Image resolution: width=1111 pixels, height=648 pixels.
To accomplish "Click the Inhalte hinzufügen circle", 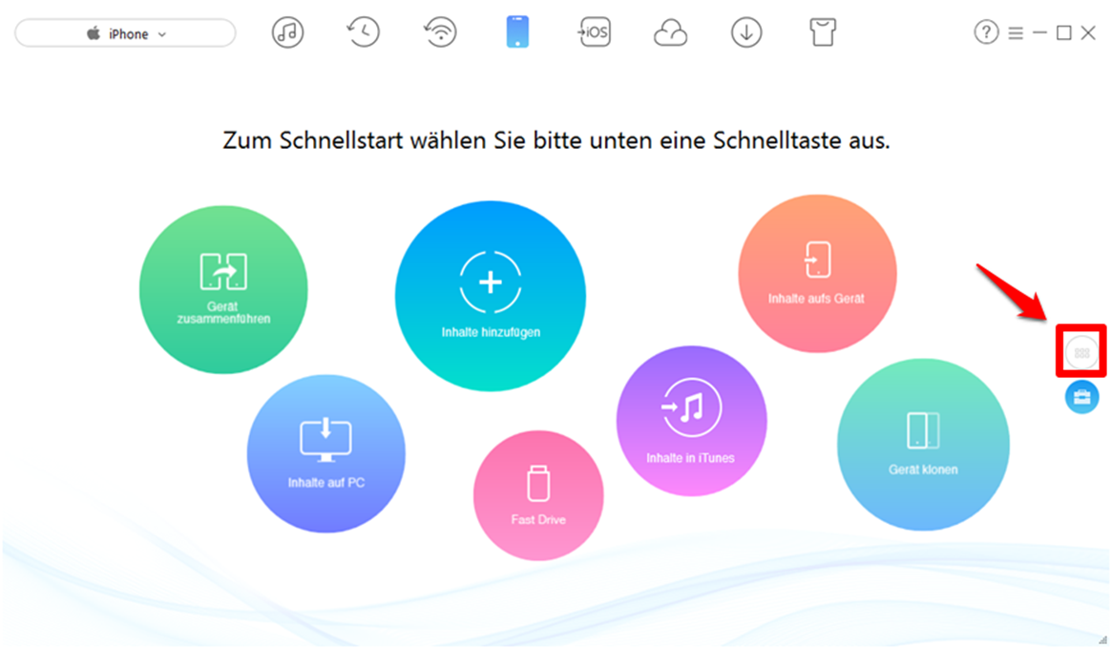I will (491, 296).
